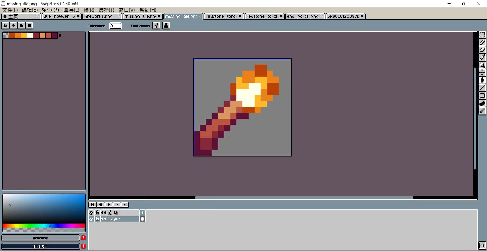This screenshot has height=251, width=487.
Task: Select the Line tool
Action: [x=482, y=88]
